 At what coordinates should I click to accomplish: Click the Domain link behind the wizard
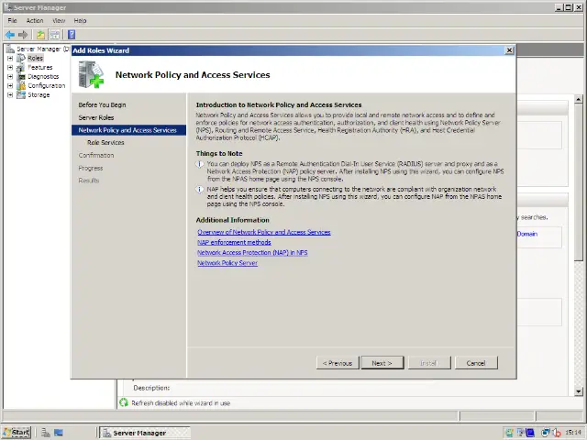pyautogui.click(x=527, y=234)
